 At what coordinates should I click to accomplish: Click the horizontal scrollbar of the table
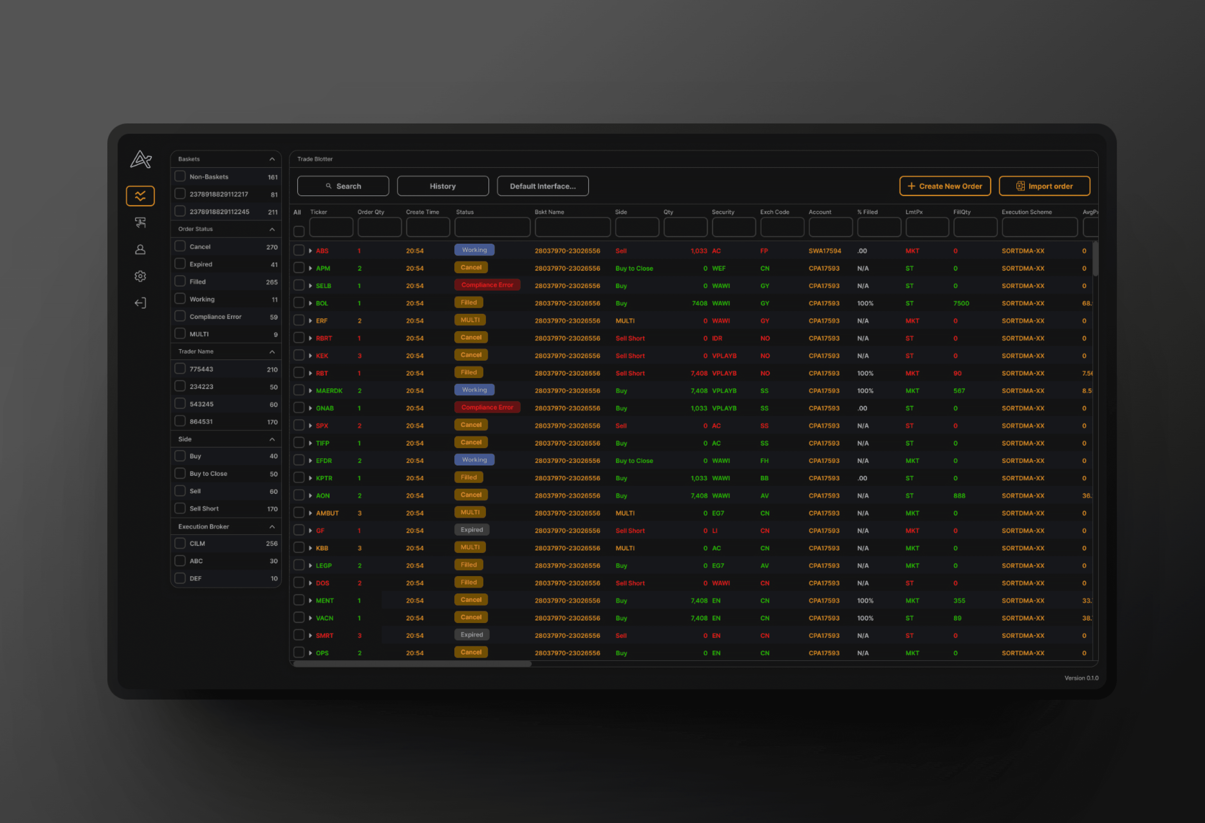click(x=413, y=663)
